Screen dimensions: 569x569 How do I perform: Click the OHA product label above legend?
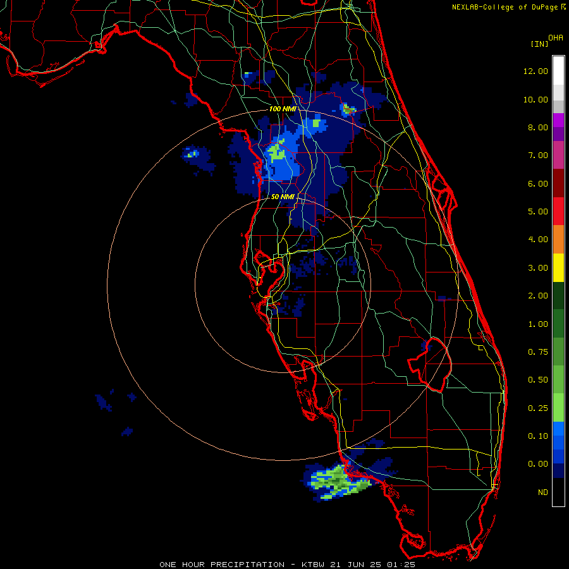pos(556,38)
